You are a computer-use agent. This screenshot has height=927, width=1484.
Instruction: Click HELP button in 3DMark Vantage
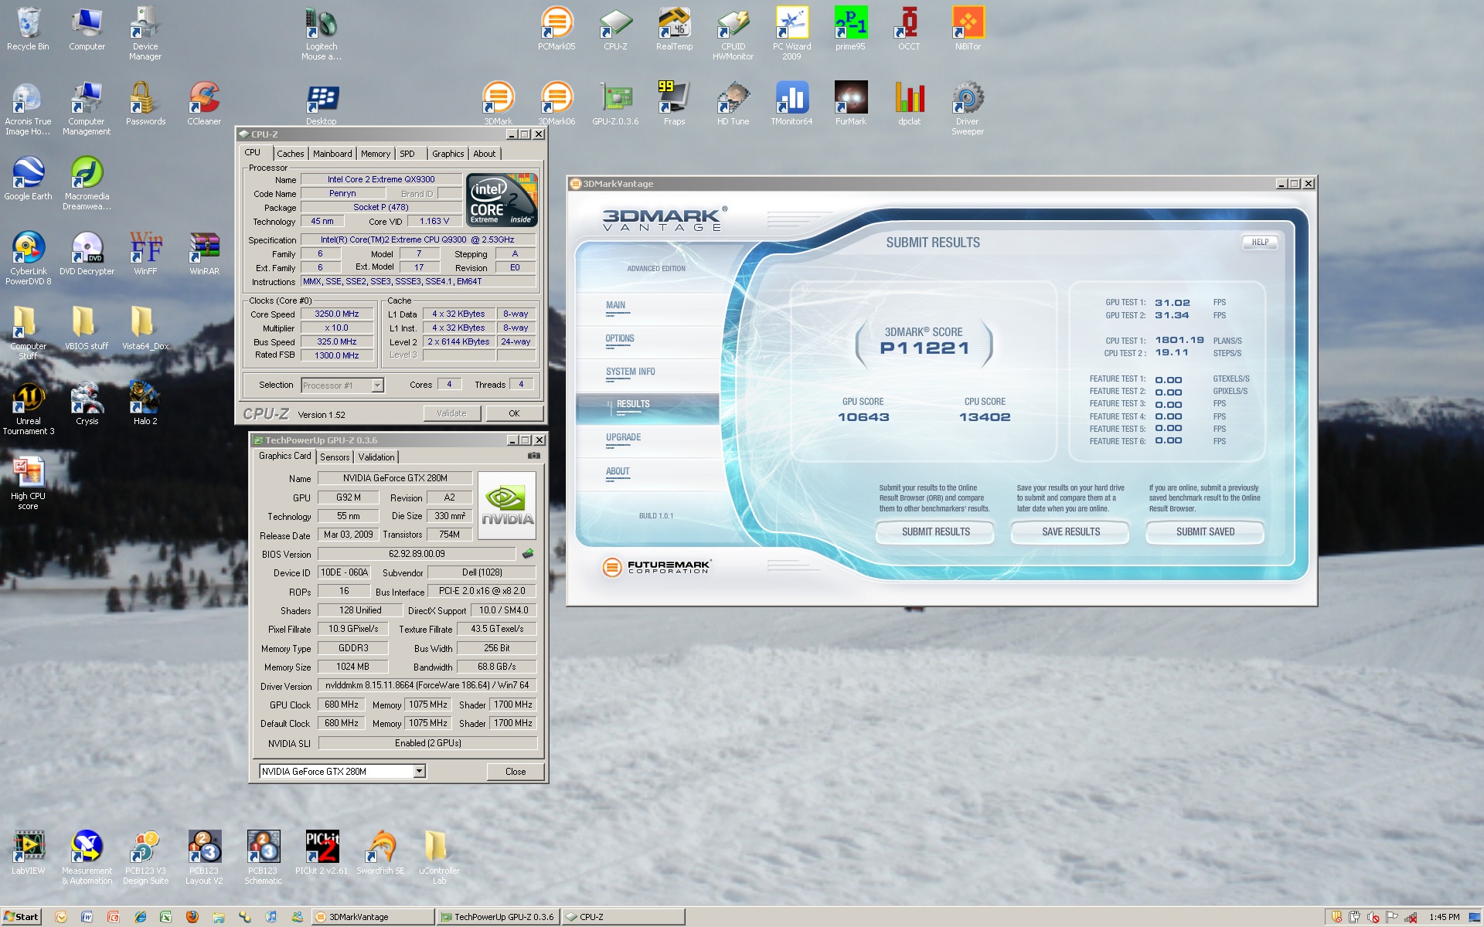(1260, 242)
